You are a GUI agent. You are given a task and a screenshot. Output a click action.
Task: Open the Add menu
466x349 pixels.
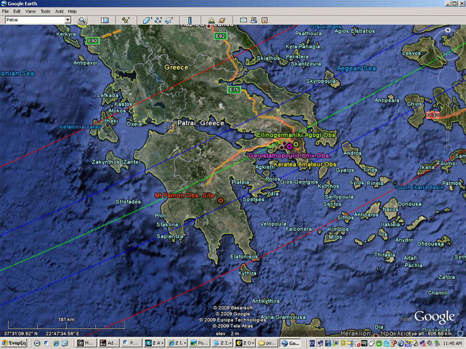coord(59,11)
